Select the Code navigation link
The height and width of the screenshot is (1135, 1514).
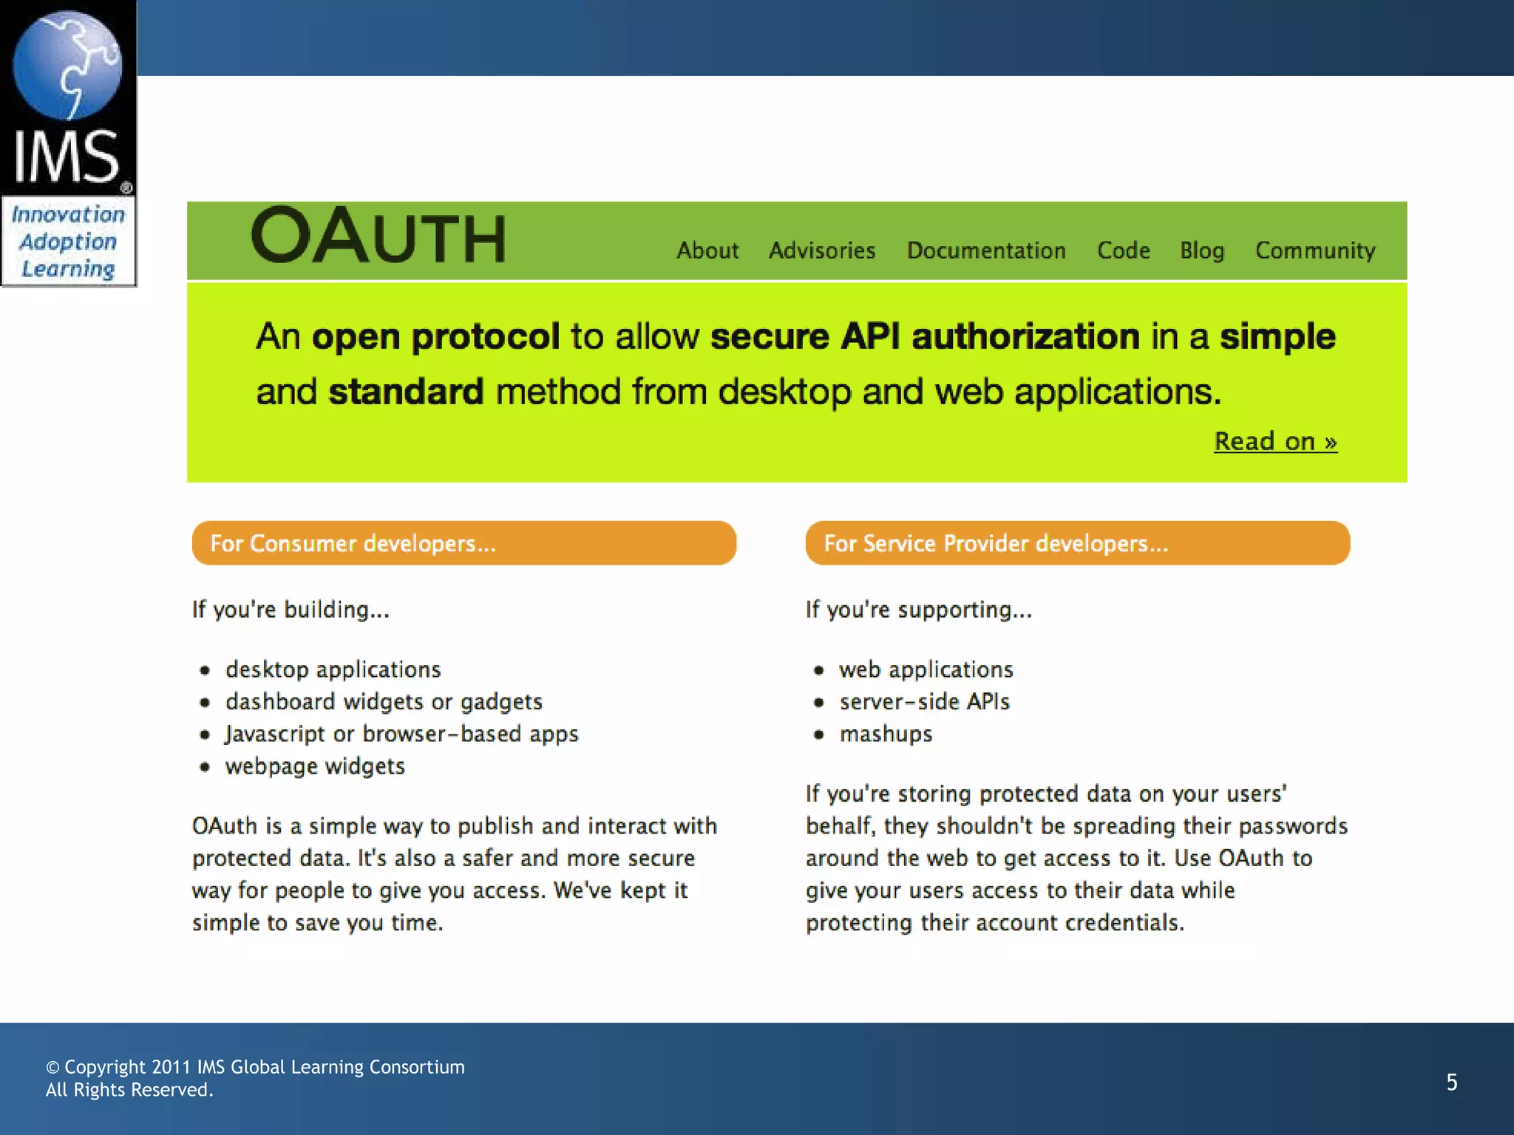1124,250
